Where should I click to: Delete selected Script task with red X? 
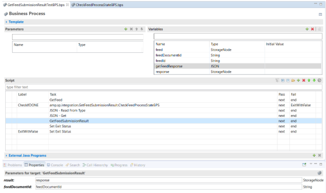point(304,80)
